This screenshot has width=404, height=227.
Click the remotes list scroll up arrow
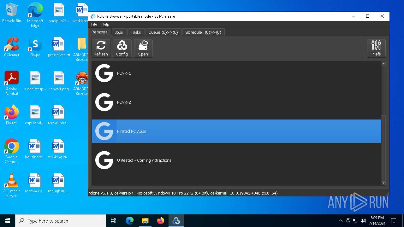click(383, 64)
